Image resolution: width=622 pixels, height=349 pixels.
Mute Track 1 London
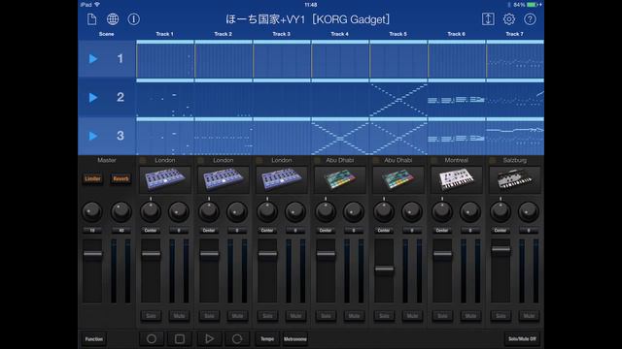tap(179, 316)
